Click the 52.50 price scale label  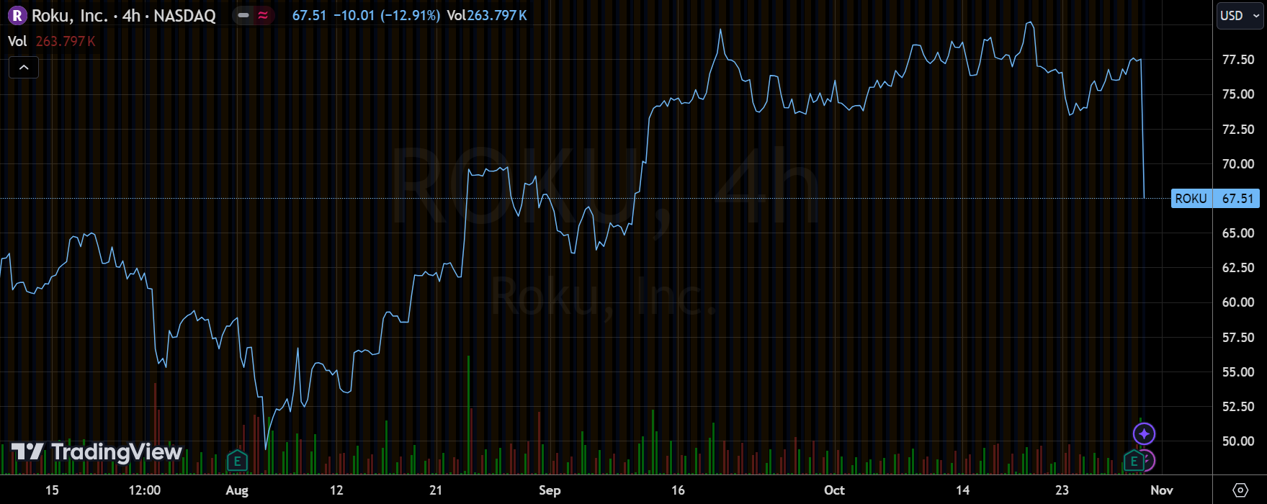1238,407
